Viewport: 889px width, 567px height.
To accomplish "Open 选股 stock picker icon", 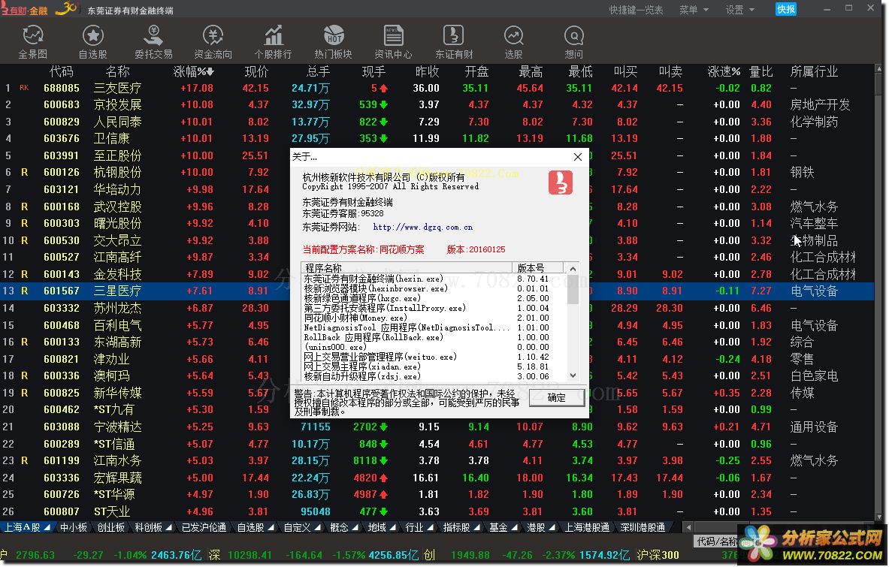I will 514,42.
